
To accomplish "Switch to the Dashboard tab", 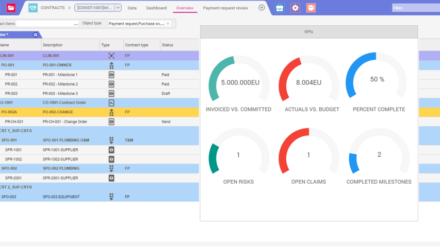I will (156, 8).
